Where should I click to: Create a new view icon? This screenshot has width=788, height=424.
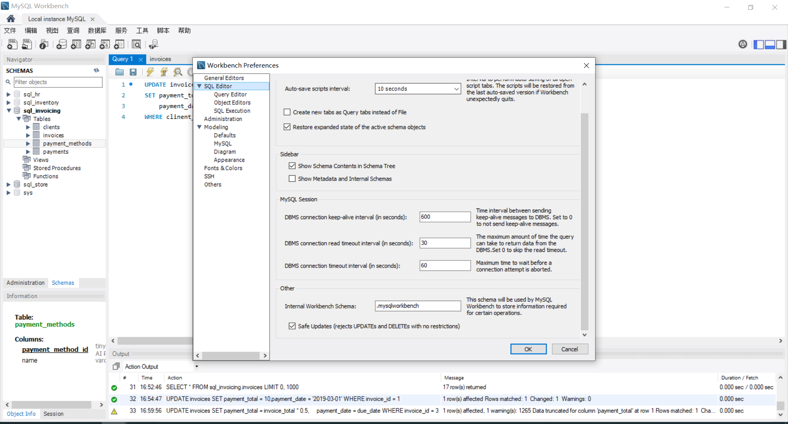click(90, 44)
